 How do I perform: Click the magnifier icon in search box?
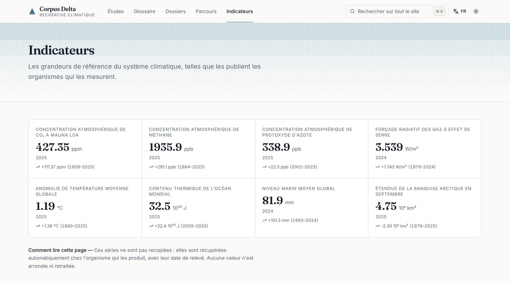click(352, 11)
